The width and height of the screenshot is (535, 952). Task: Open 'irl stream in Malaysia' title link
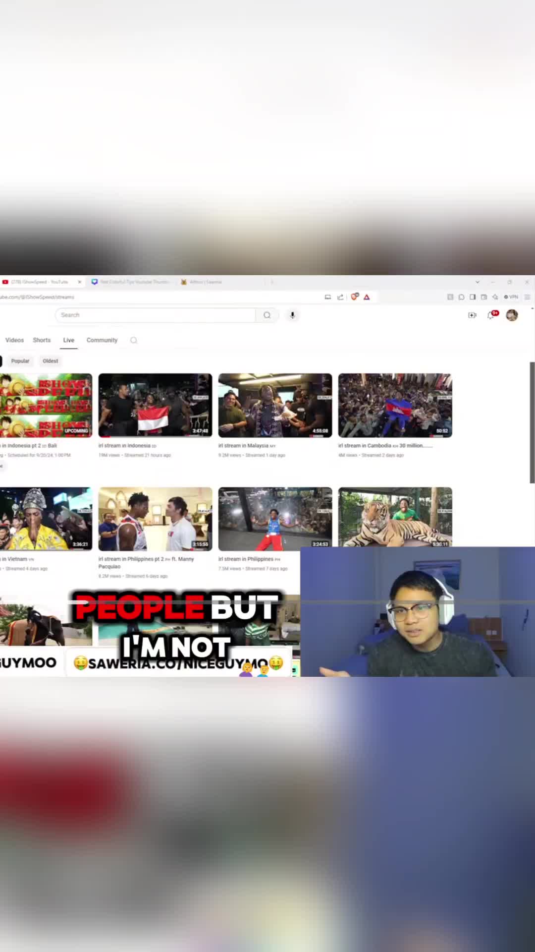pos(243,446)
